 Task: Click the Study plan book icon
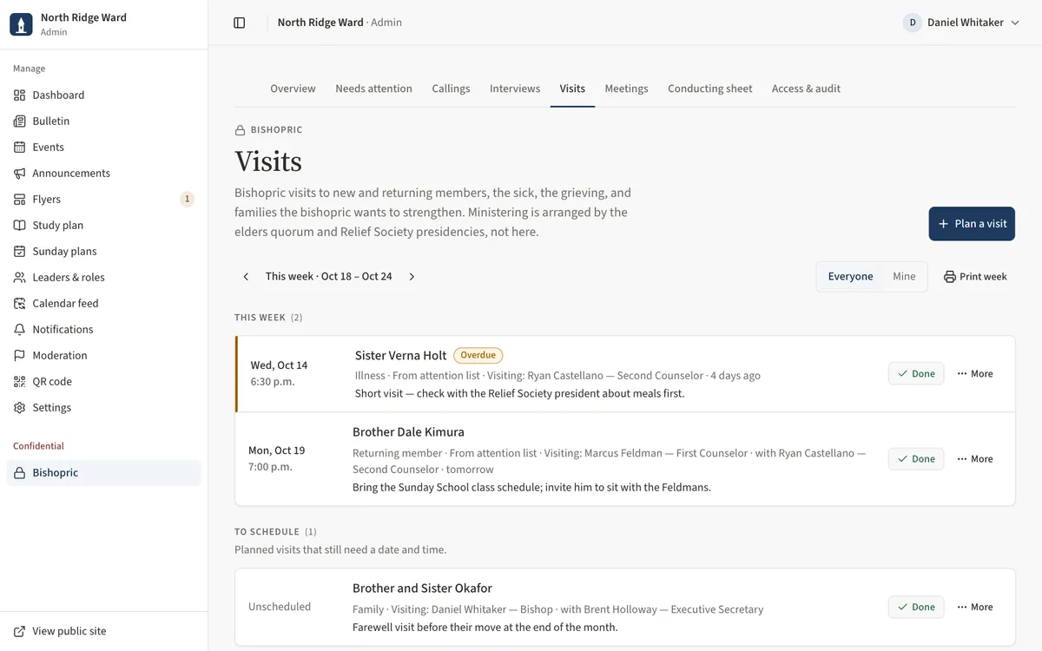(19, 225)
